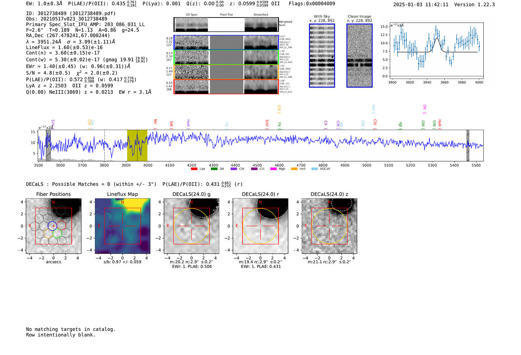521x355 pixels.
Task: Click the purple CIV legend swatch
Action: coord(234,169)
